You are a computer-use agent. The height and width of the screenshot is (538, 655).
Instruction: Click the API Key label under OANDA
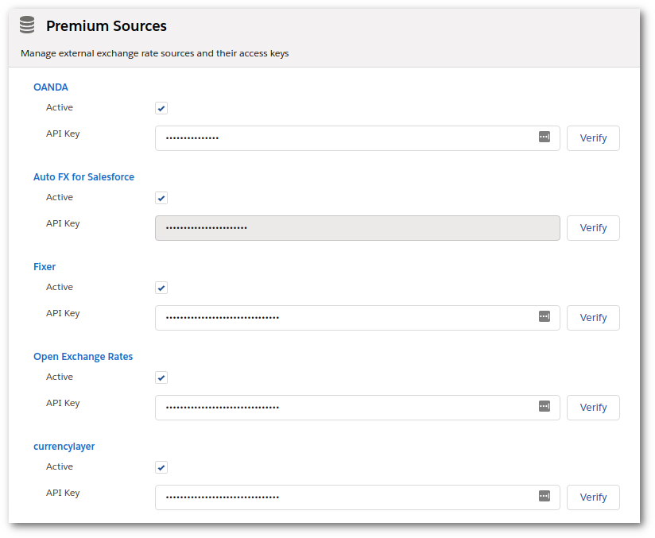click(63, 134)
